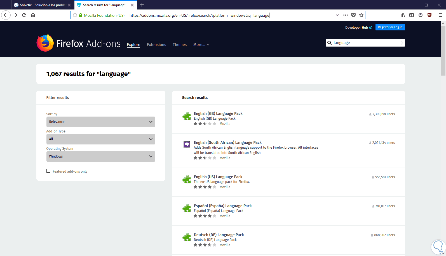Select the Search results for language tab
Viewport: 446px width, 256px height.
[105, 5]
